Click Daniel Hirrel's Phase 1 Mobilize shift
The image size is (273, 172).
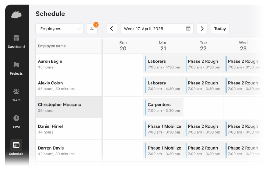point(163,129)
